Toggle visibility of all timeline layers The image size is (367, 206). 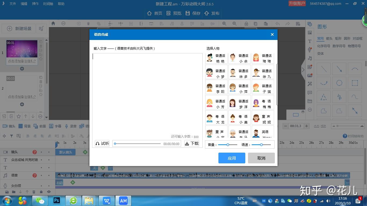point(49,192)
